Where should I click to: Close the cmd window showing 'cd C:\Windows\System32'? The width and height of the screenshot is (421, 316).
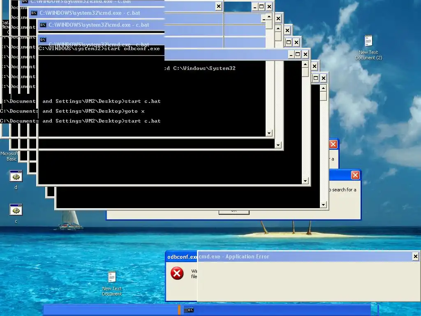pyautogui.click(x=305, y=55)
